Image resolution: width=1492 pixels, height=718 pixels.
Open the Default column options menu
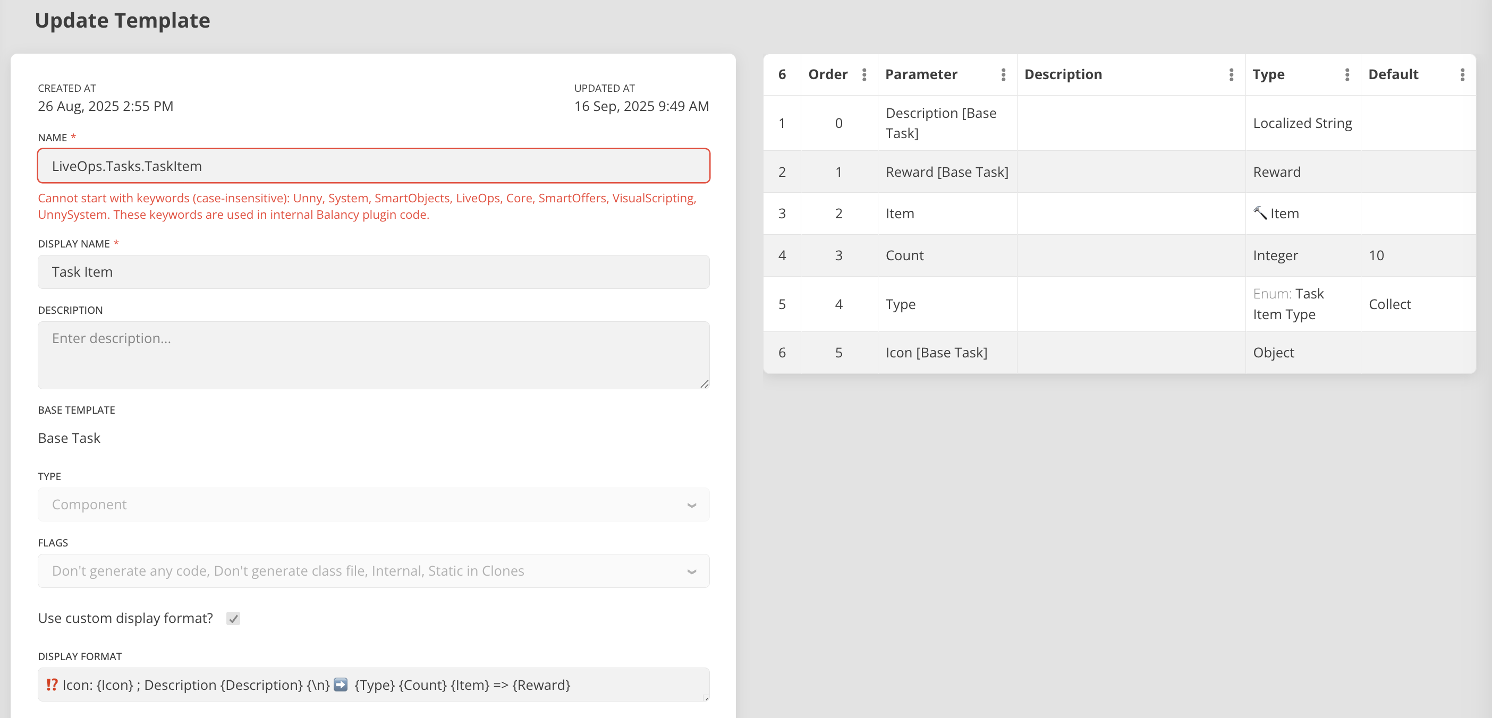(1462, 75)
